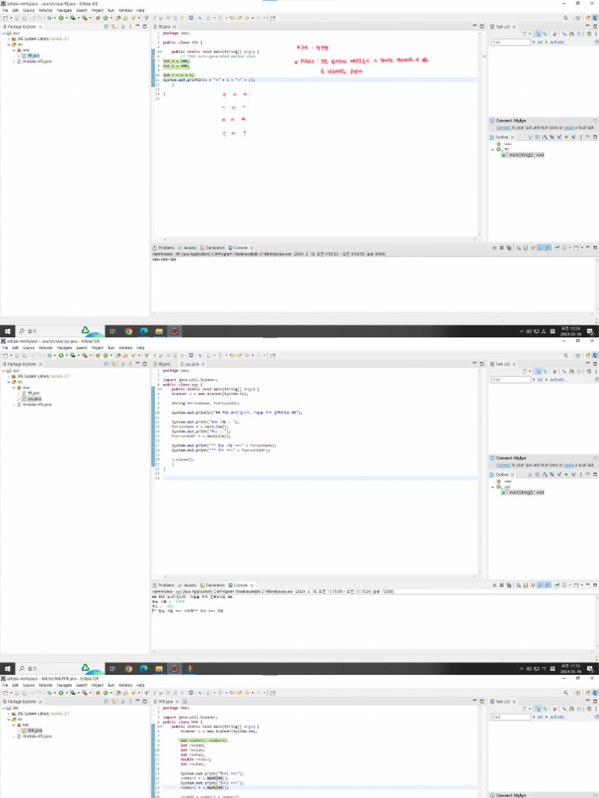Click External Tools icon in yyy.java window toolbar

coord(84,355)
